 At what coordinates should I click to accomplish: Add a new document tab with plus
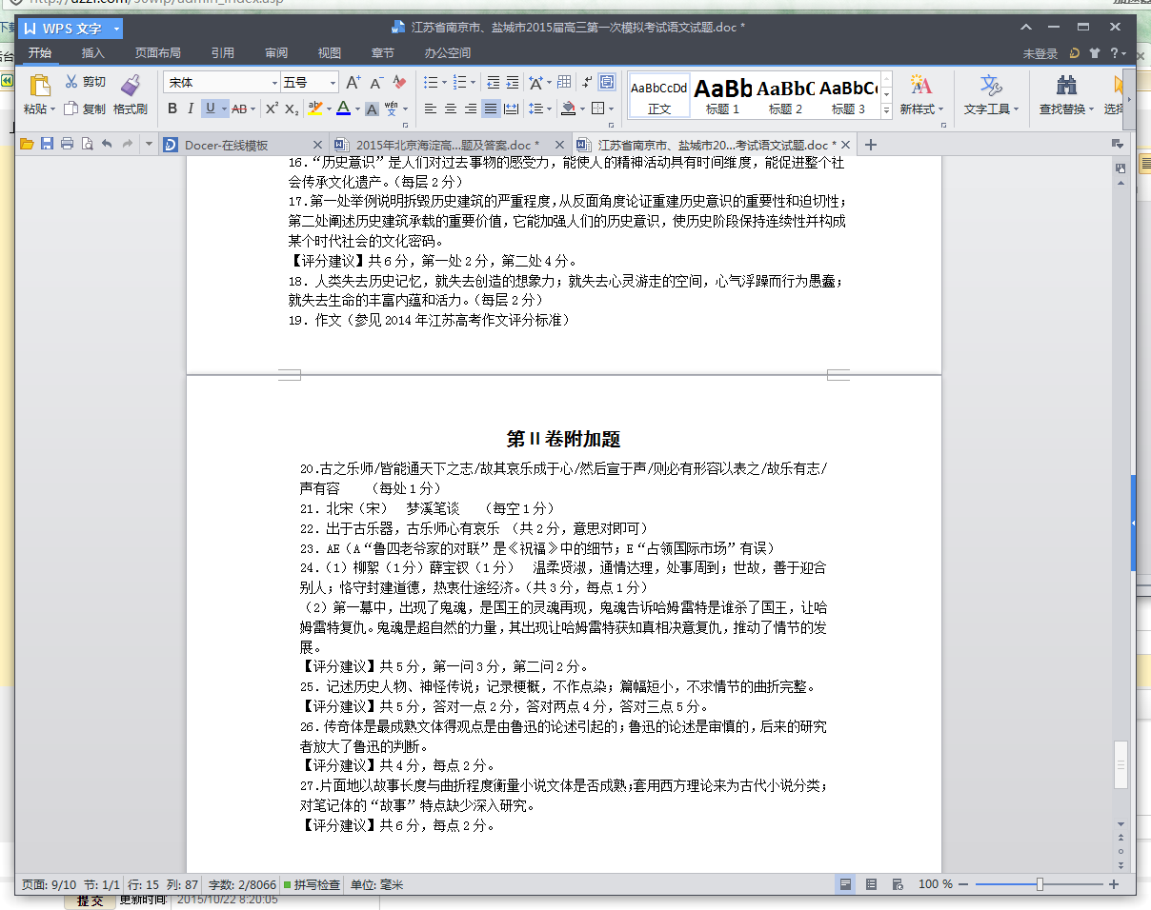tap(870, 145)
